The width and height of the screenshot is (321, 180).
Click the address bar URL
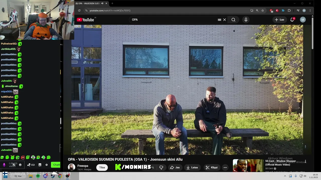click(x=110, y=10)
